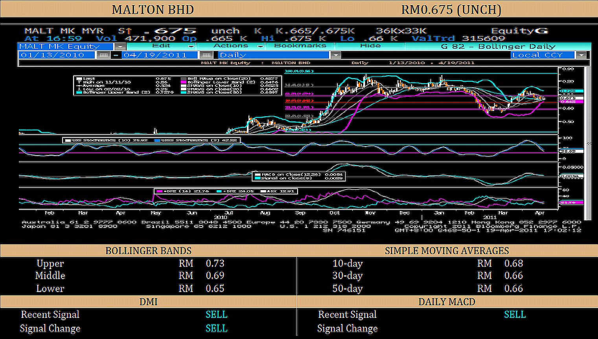The height and width of the screenshot is (339, 598).
Task: Open the end date calendar picker
Action: 206,55
